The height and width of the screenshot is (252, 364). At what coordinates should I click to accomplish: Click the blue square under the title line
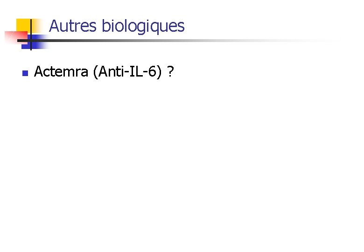tap(35, 42)
